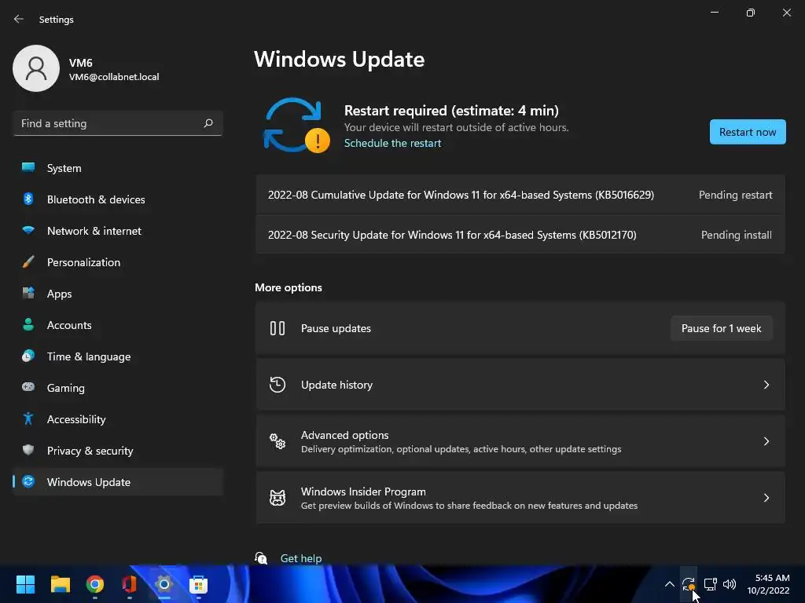
Task: Open the VM6 user profile avatar
Action: pyautogui.click(x=36, y=68)
